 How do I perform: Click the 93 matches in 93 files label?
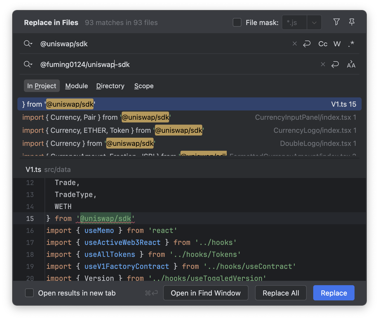121,23
